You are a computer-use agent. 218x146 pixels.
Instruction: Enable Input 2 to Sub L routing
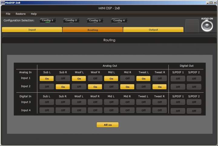47,87
